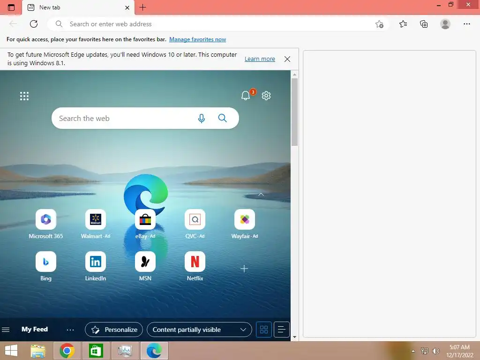This screenshot has height=360, width=480.
Task: Select the New tab browser tab
Action: pyautogui.click(x=78, y=7)
